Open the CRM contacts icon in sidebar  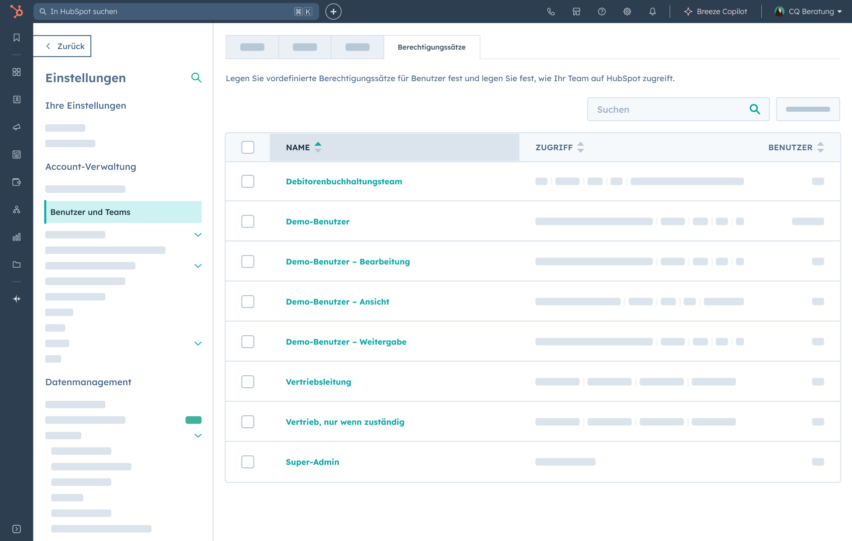[x=17, y=100]
